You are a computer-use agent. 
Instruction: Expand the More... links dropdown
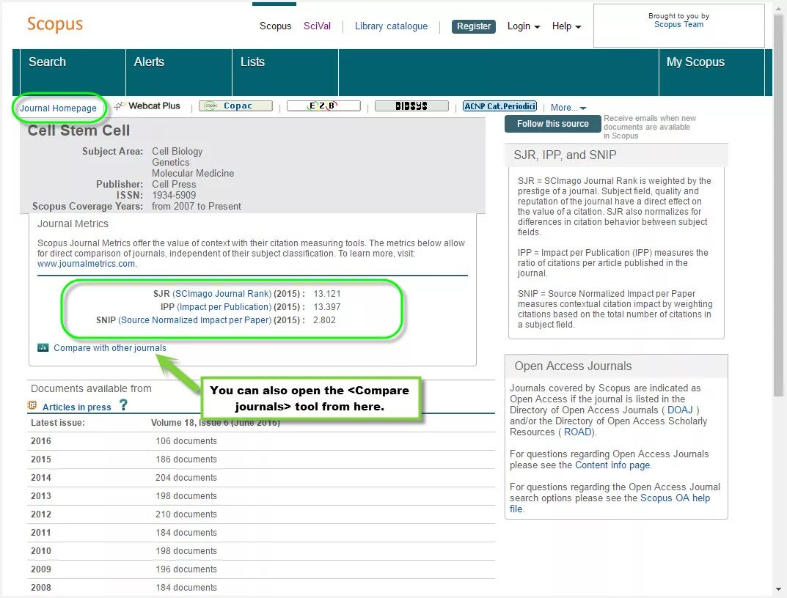point(568,107)
